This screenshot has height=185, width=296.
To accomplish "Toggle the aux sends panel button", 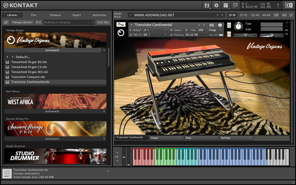I will (284, 15).
